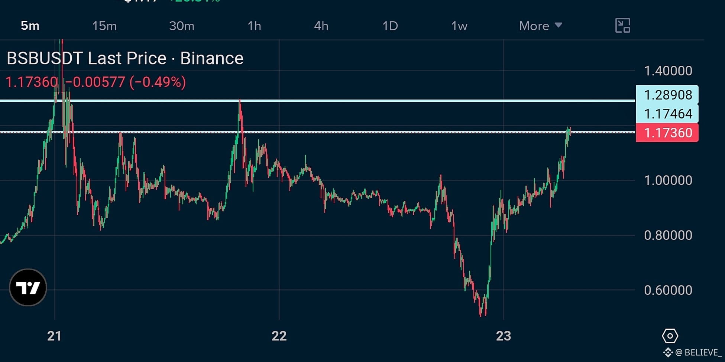Image resolution: width=725 pixels, height=362 pixels.
Task: Click the red 1.17360 current price label
Action: pos(667,133)
